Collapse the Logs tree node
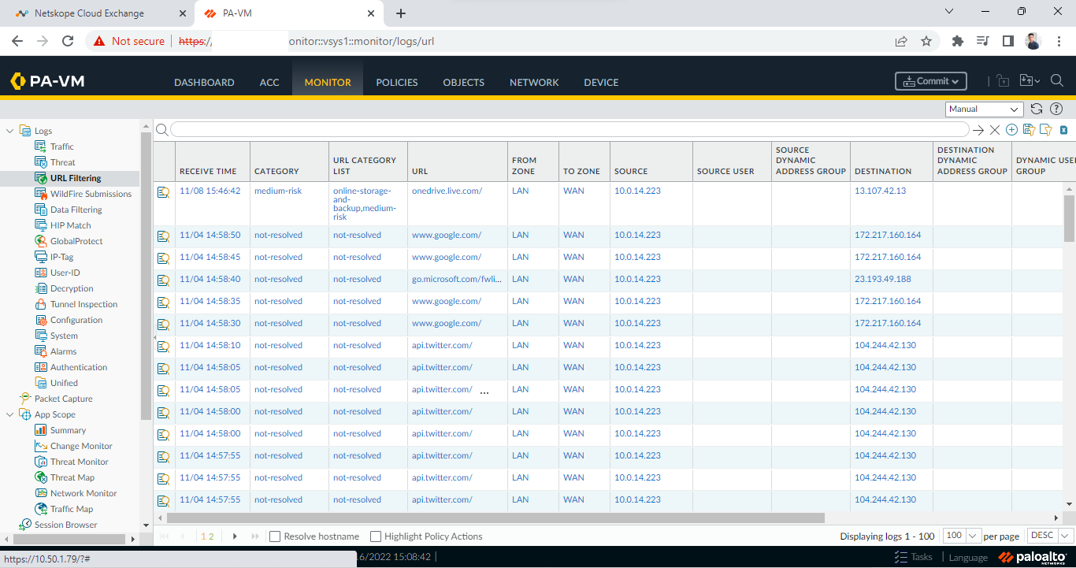This screenshot has width=1076, height=568. pyautogui.click(x=10, y=131)
